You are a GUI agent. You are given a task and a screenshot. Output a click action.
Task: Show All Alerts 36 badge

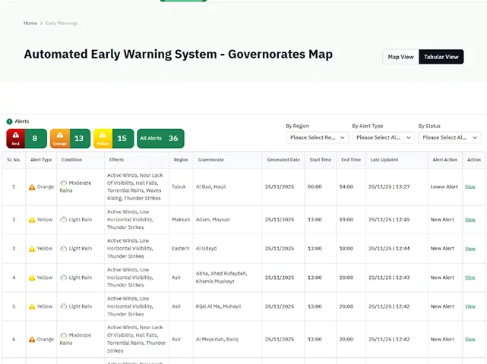[160, 138]
